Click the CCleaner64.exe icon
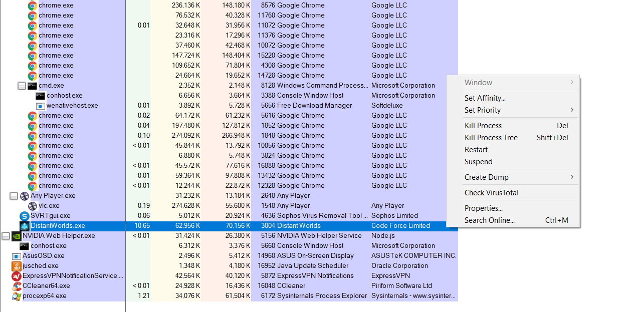 tap(16, 286)
